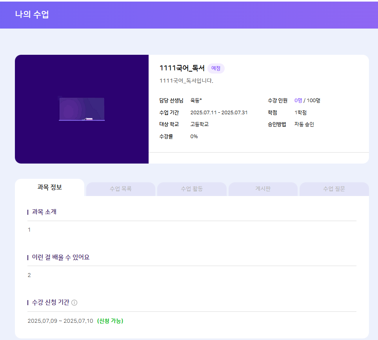The width and height of the screenshot is (378, 340).
Task: Click the 예정 status badge
Action: [x=216, y=68]
